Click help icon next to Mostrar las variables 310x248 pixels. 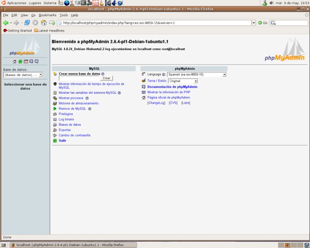119,93
